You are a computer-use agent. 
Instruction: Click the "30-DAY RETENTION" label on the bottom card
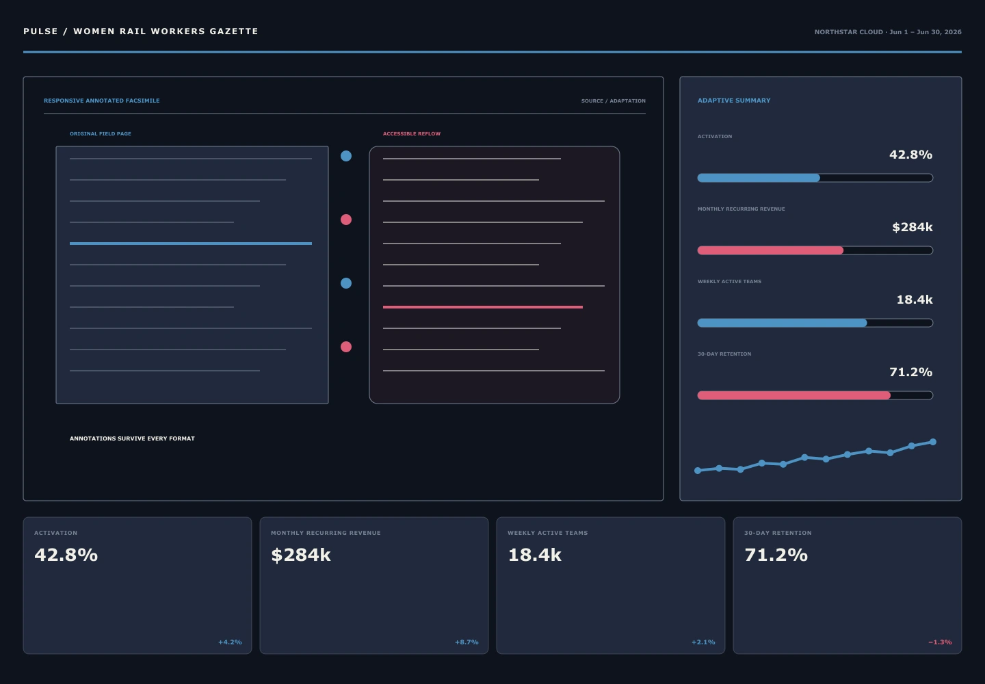(x=778, y=533)
